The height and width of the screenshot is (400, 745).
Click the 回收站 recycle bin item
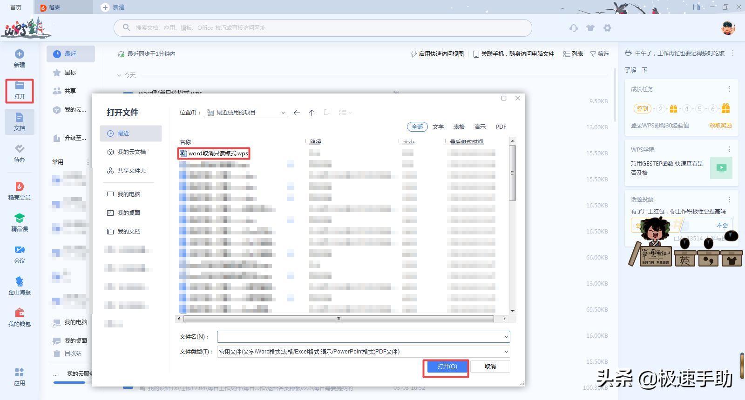pyautogui.click(x=68, y=353)
